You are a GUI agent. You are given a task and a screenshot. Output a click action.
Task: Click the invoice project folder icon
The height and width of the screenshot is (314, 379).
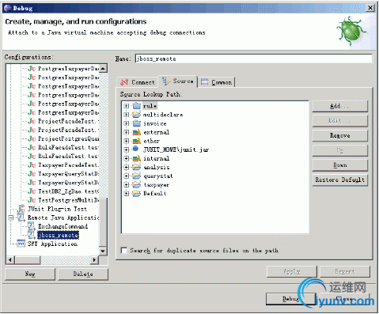click(137, 123)
